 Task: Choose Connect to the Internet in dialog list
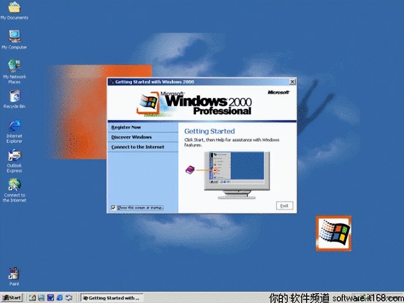point(138,147)
